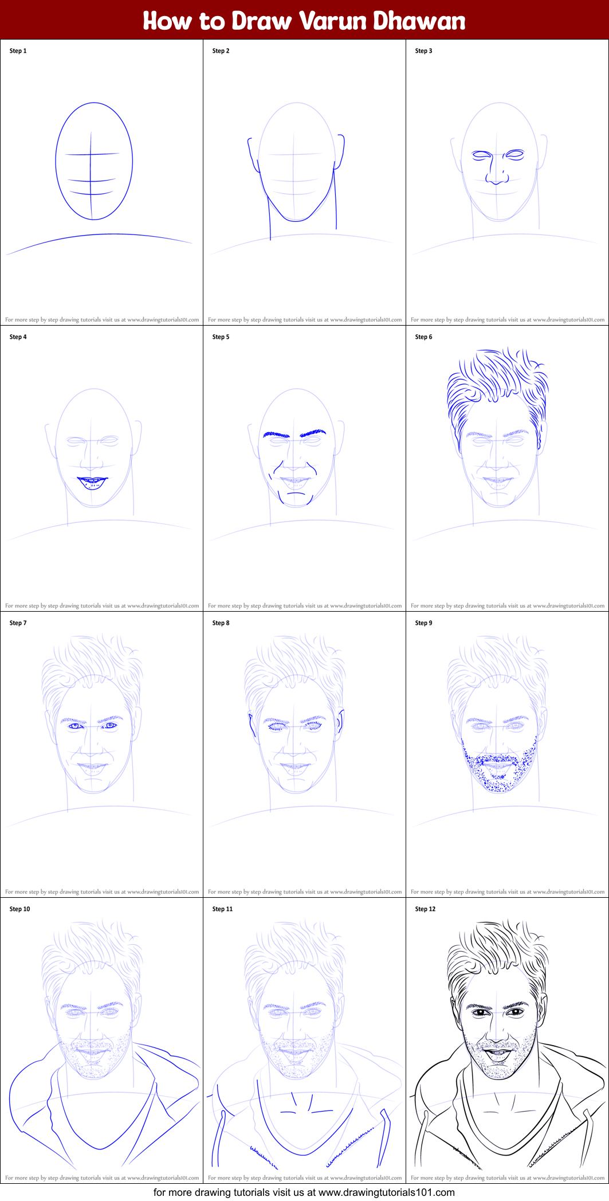This screenshot has width=609, height=1201.
Task: Click the Step 2 'For more step by step' caption
Action: coord(305,320)
